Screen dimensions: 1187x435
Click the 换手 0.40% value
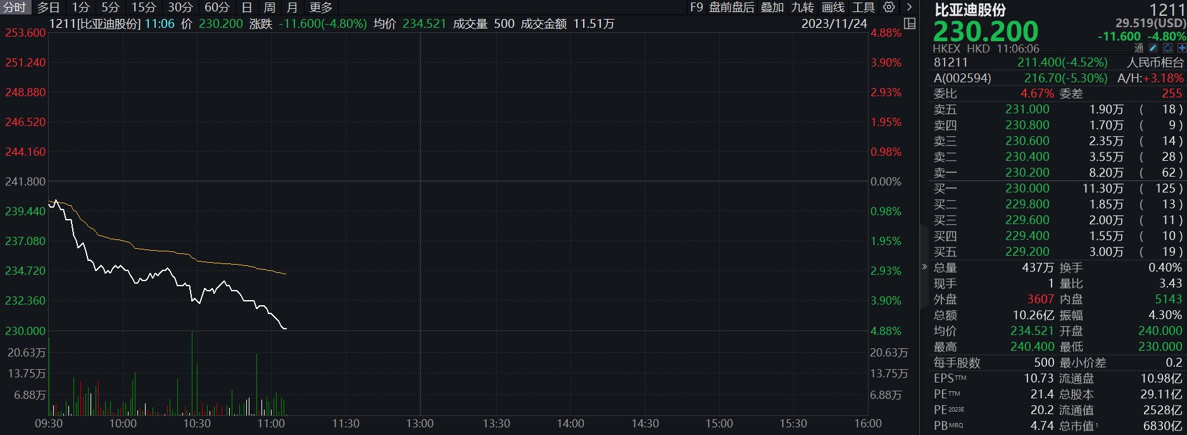tap(1165, 268)
